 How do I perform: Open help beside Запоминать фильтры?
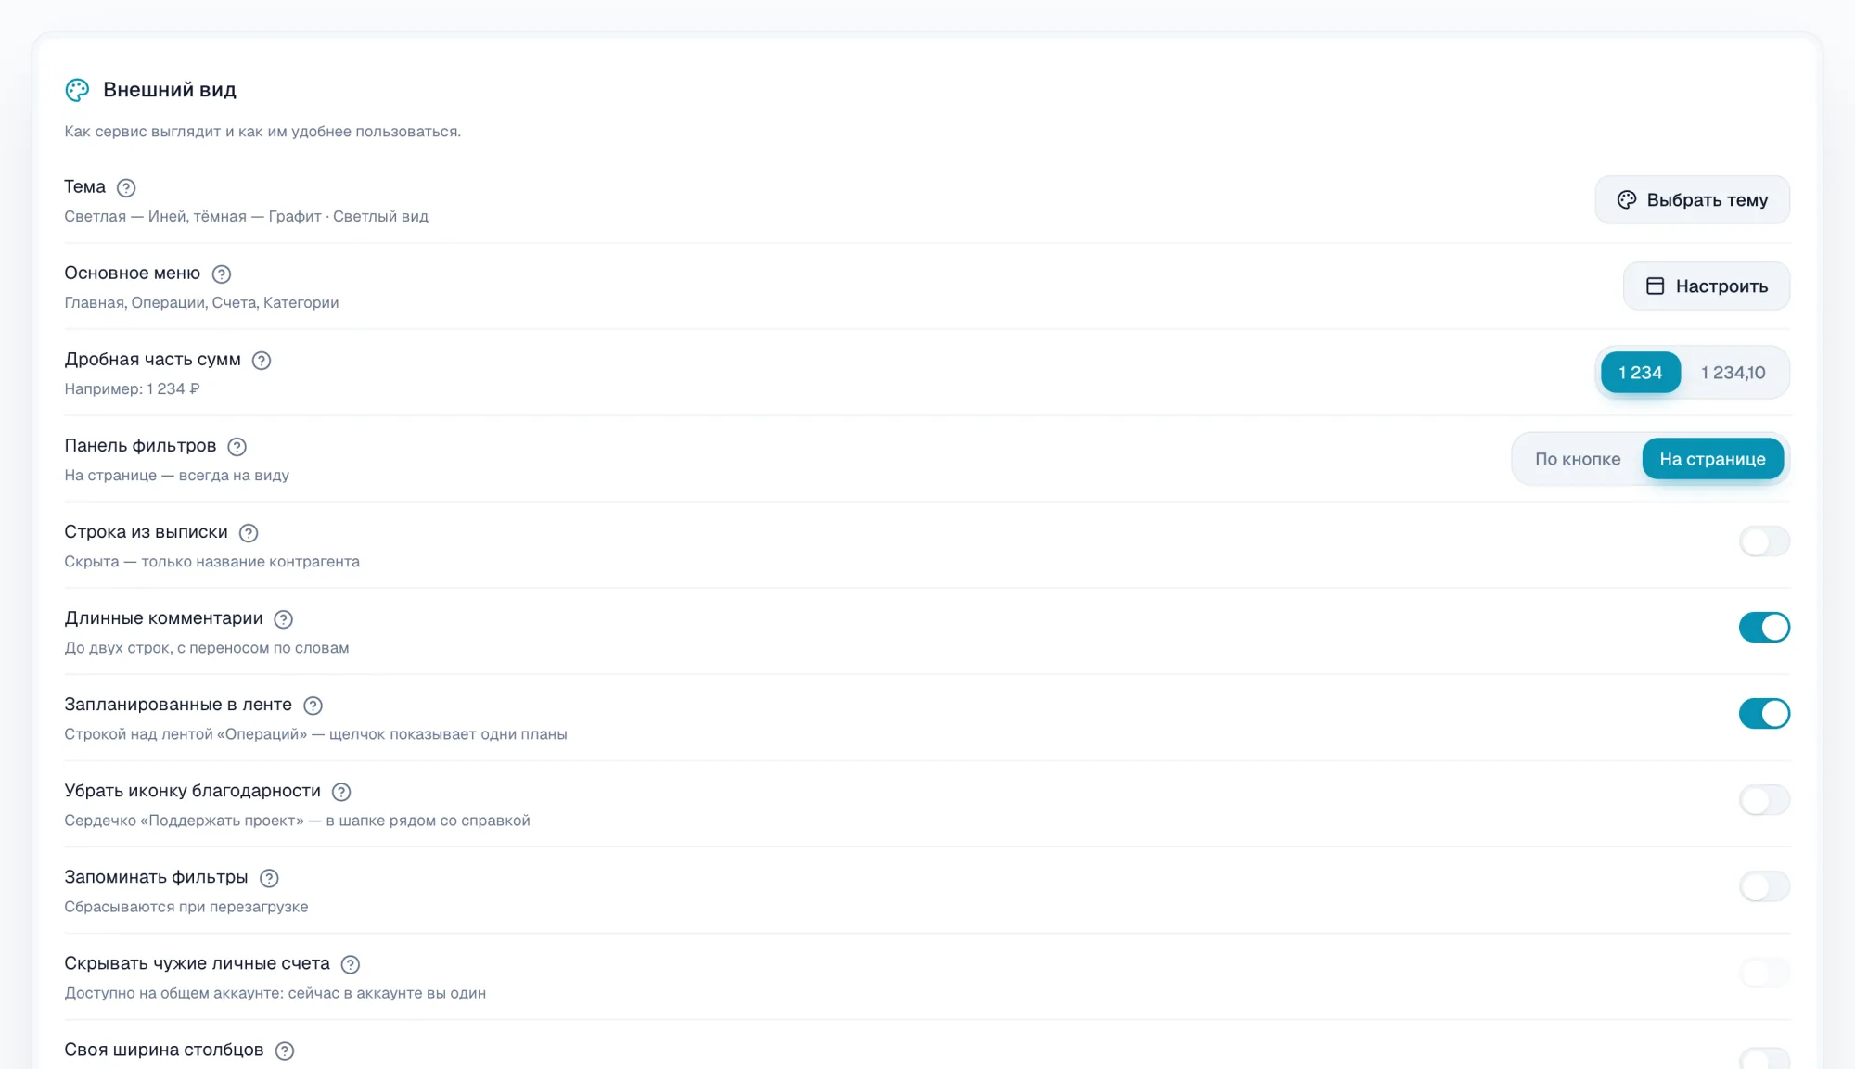(269, 877)
